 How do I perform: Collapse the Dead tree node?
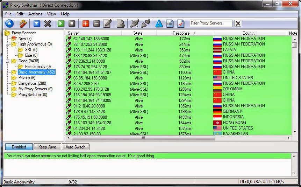tap(7, 61)
